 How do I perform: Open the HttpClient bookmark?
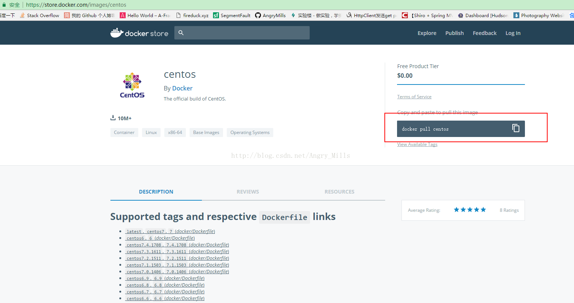371,15
